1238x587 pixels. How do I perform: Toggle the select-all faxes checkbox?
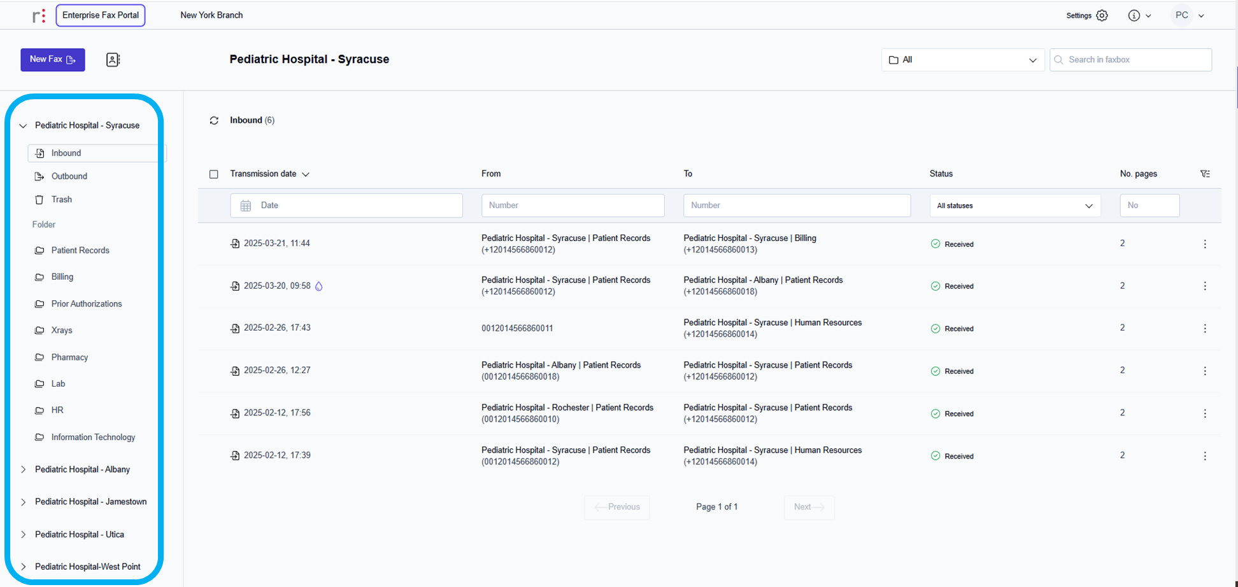214,174
